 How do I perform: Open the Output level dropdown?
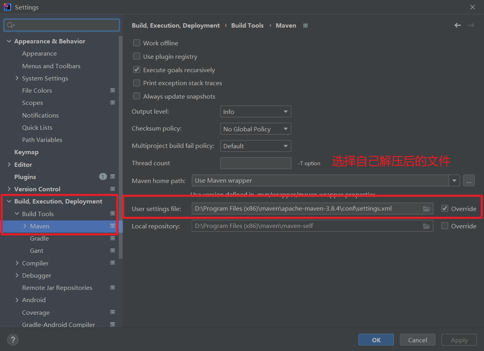click(256, 112)
